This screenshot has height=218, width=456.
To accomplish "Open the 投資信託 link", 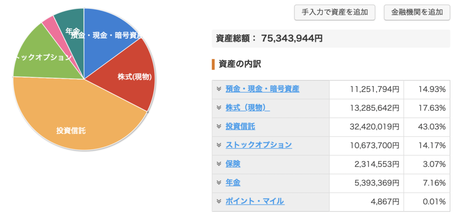I will coord(240,126).
